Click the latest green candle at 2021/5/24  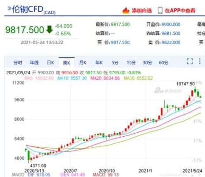pos(201,97)
